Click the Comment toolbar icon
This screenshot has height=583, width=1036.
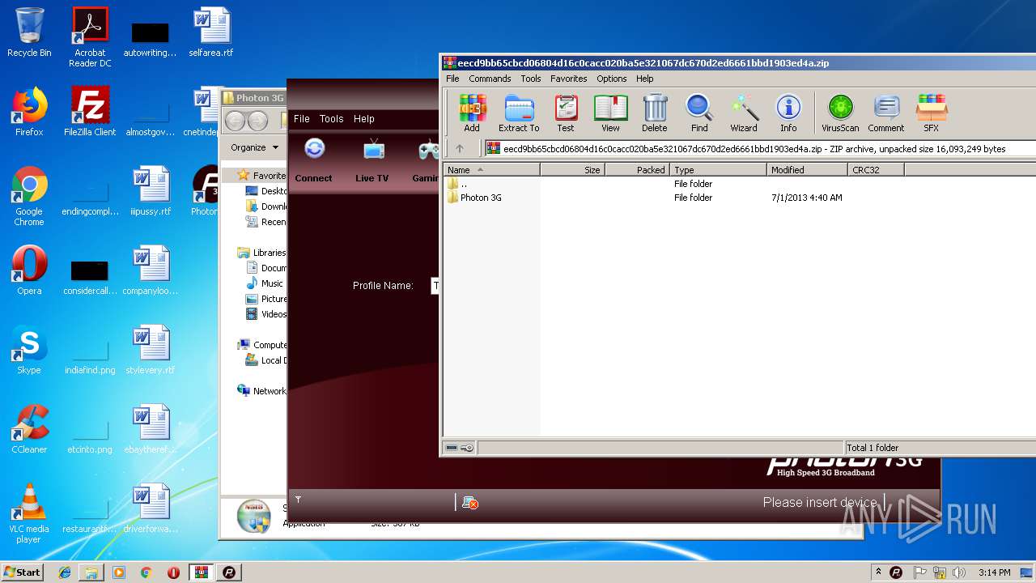(x=886, y=113)
